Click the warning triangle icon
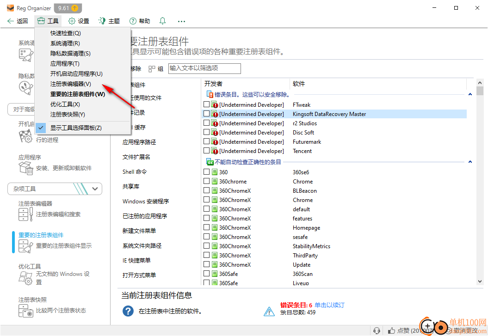Screen dimensions: 488x336 269,311
